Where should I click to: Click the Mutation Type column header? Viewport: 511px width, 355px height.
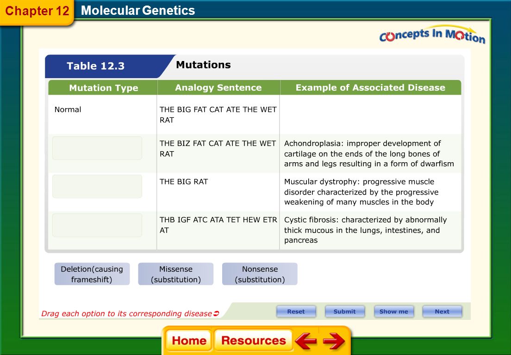tap(103, 87)
